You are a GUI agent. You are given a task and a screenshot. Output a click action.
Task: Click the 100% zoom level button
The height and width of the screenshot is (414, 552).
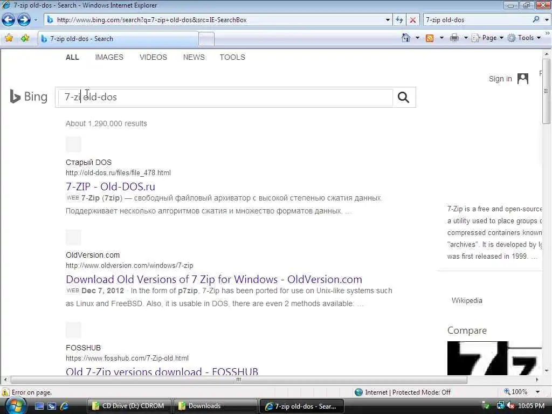tap(516, 392)
